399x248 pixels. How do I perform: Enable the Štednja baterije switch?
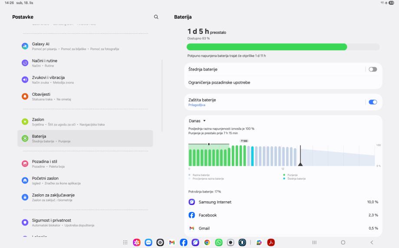(x=373, y=69)
